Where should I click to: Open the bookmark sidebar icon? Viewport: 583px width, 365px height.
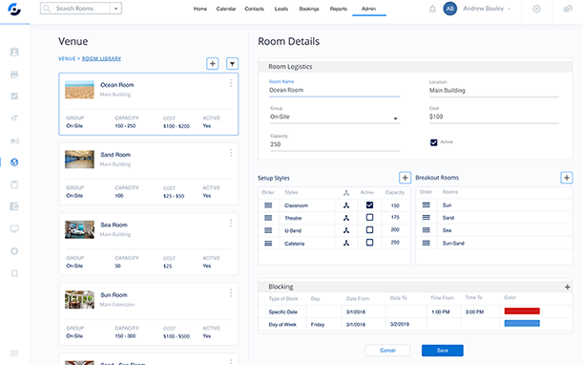[14, 273]
